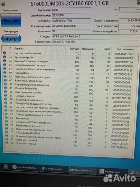This screenshot has width=140, height=187.
Task: Click status orb for Время раскрутки
Action: click(4, 57)
